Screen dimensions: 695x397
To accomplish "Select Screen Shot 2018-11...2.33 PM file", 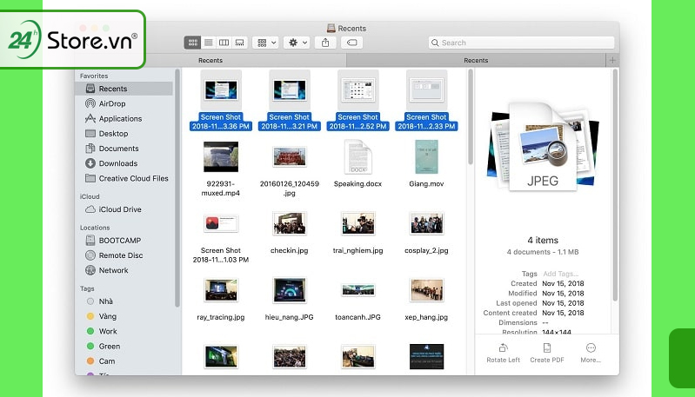I will [426, 101].
